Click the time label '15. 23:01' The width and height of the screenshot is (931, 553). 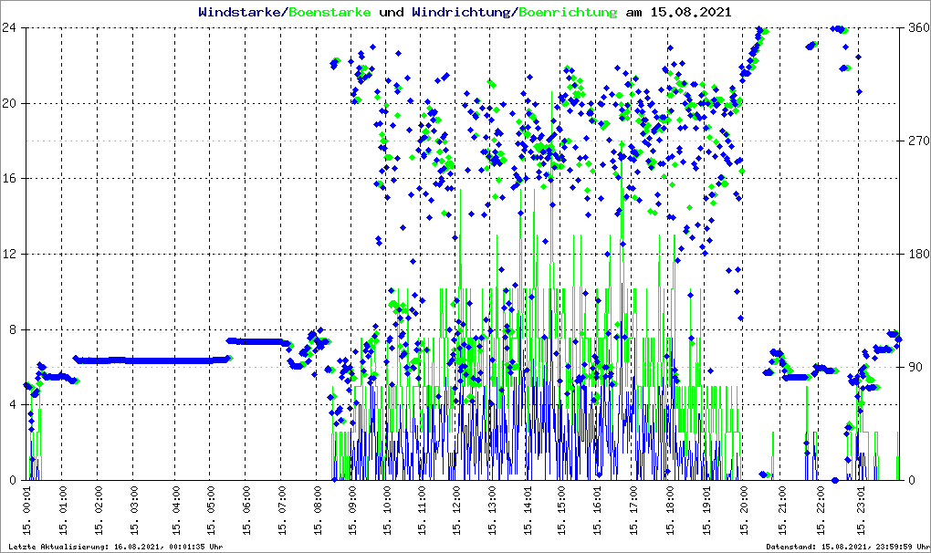tap(861, 510)
